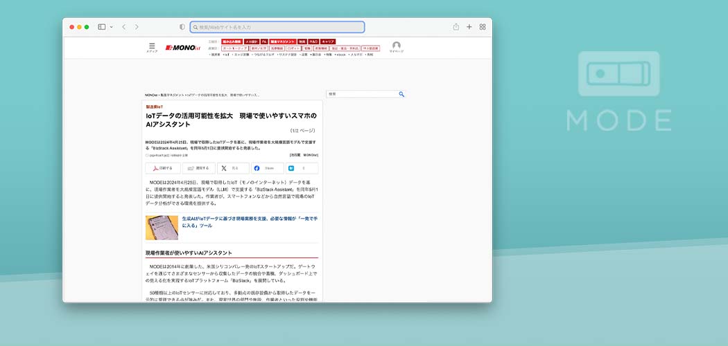Expand the sidebar dropdown chevron
The width and height of the screenshot is (728, 346).
(111, 27)
